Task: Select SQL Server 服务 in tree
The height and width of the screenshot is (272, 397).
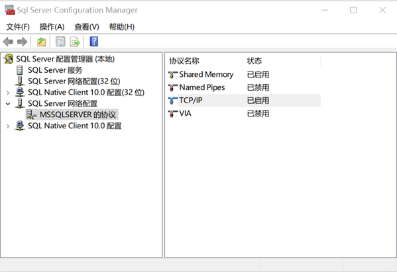Action: click(x=55, y=70)
